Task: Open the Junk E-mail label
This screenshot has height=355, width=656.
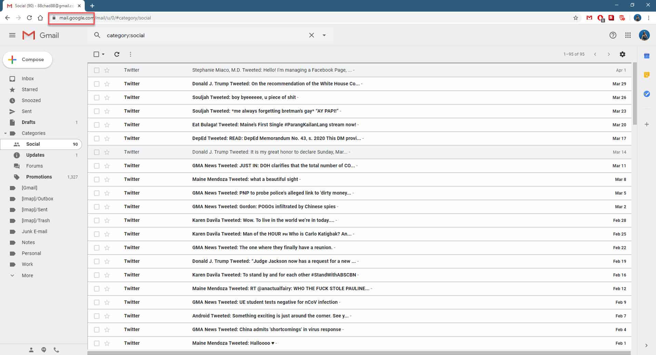Action: [x=35, y=231]
